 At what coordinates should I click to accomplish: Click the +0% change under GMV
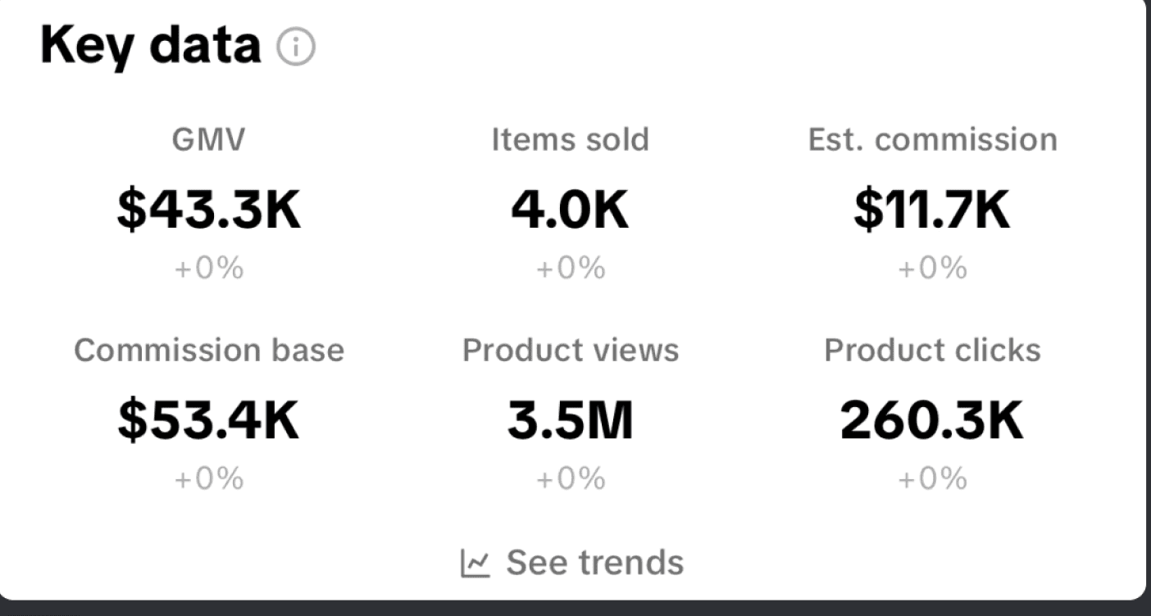click(208, 269)
